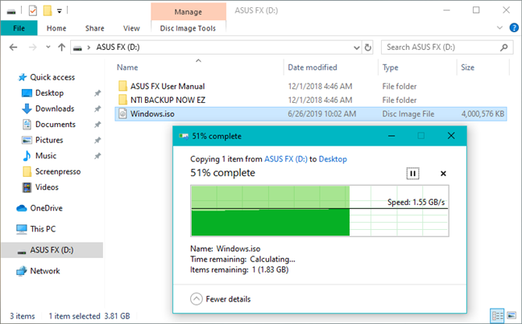The height and width of the screenshot is (324, 522).
Task: Unpin Music using its pin icon
Action: (x=97, y=155)
